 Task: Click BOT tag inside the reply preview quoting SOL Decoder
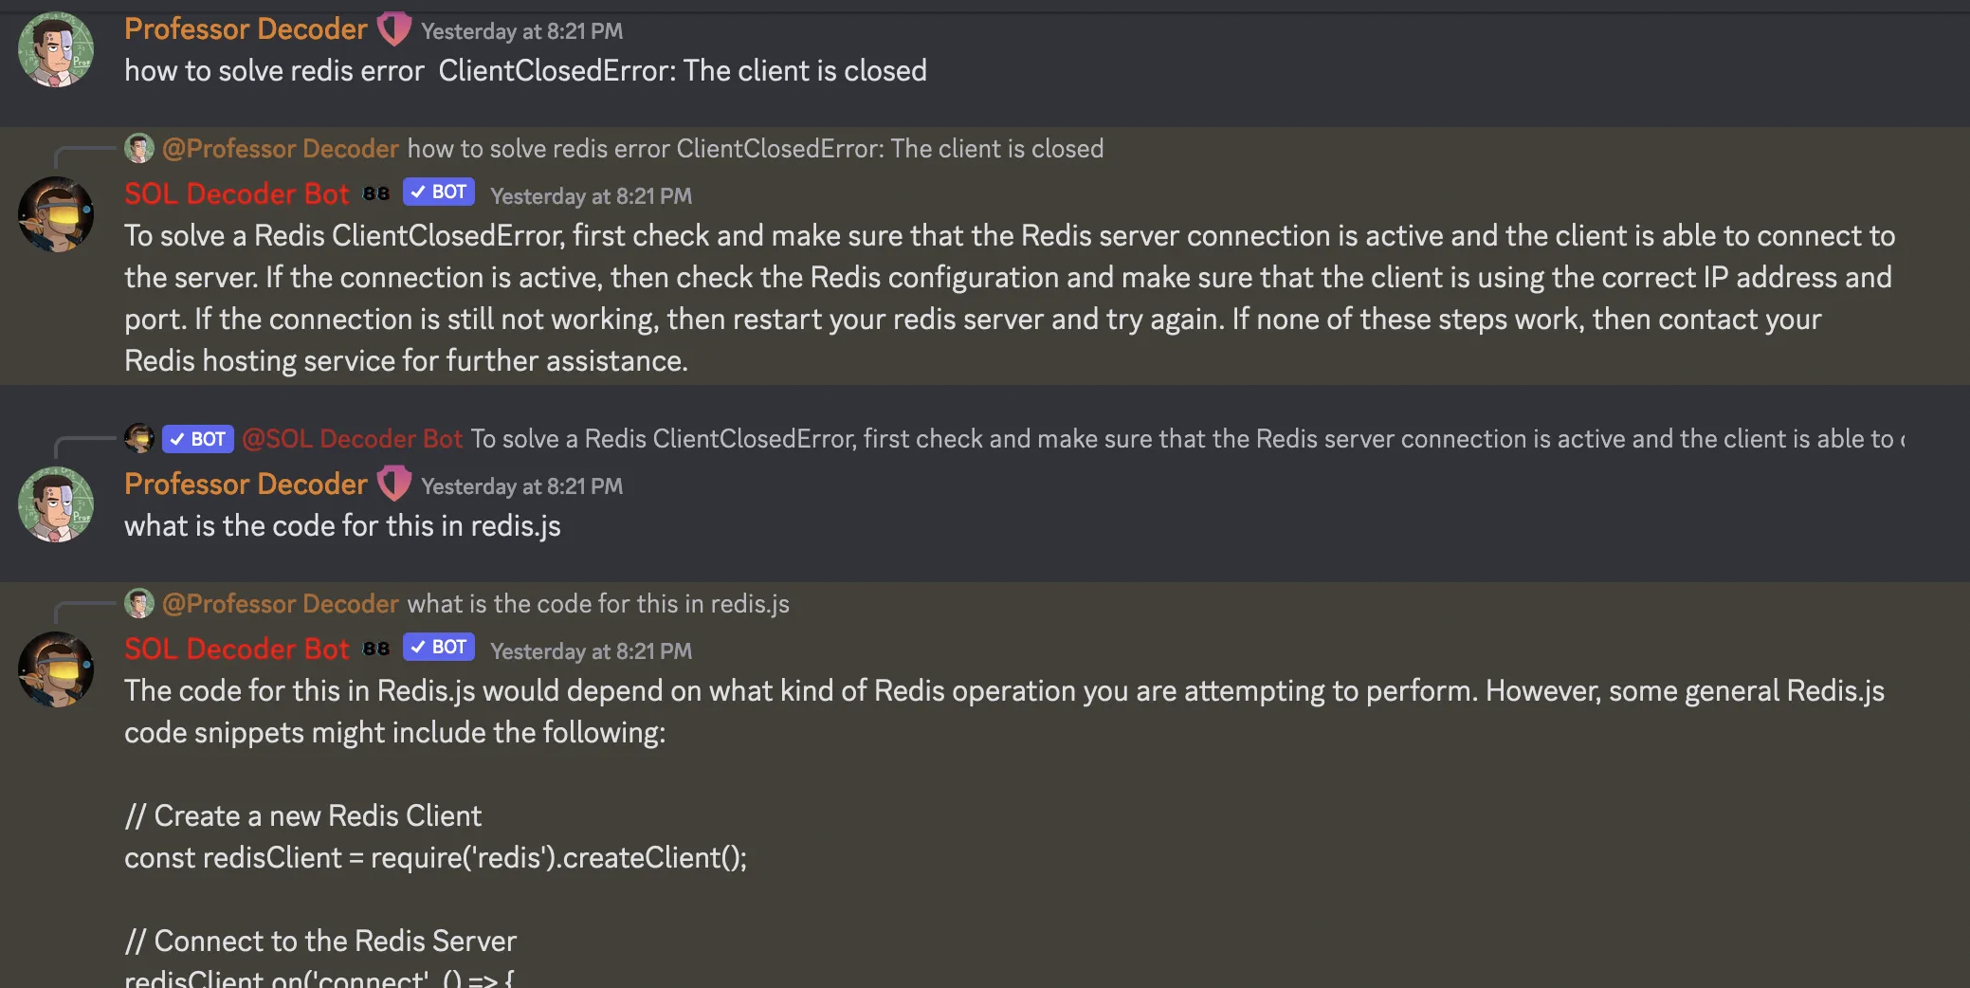[x=198, y=439]
